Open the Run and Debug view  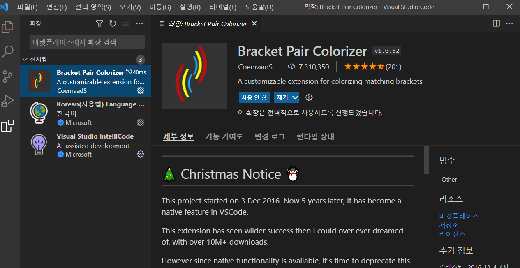(x=8, y=101)
